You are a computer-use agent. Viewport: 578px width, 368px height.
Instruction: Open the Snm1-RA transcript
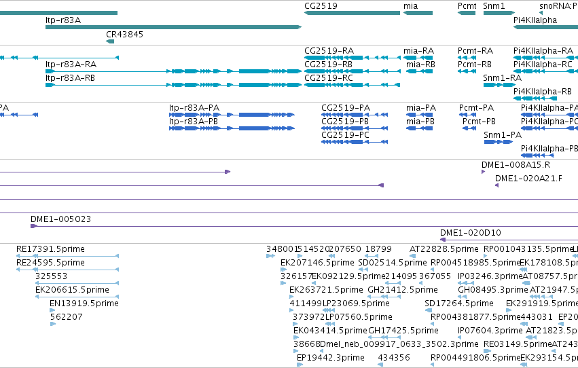499,85
